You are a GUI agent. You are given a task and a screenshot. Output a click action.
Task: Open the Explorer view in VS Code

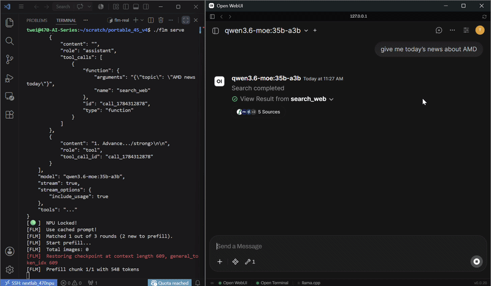[x=9, y=23]
